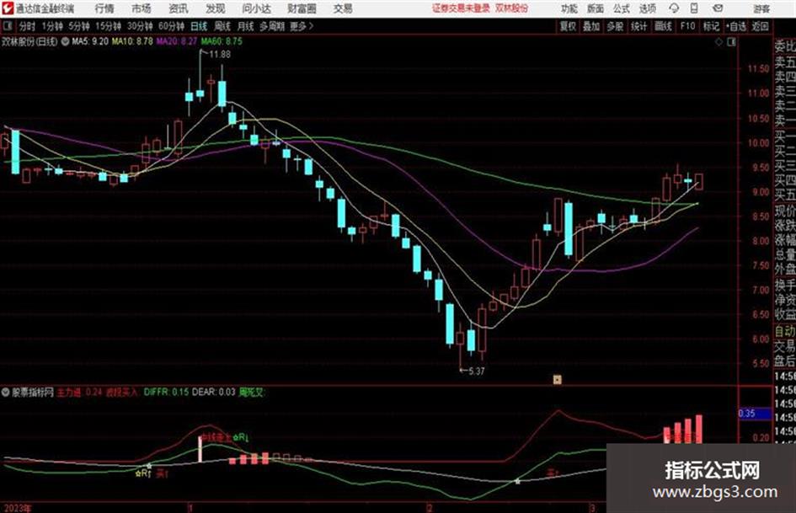Open the 问小达 menu

(256, 8)
